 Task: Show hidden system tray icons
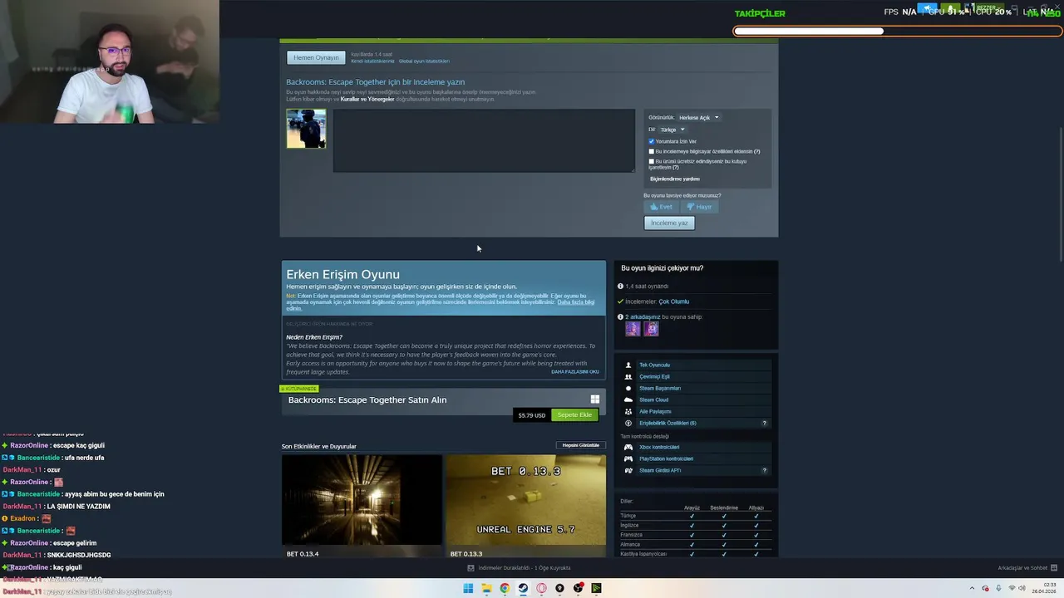(x=973, y=588)
